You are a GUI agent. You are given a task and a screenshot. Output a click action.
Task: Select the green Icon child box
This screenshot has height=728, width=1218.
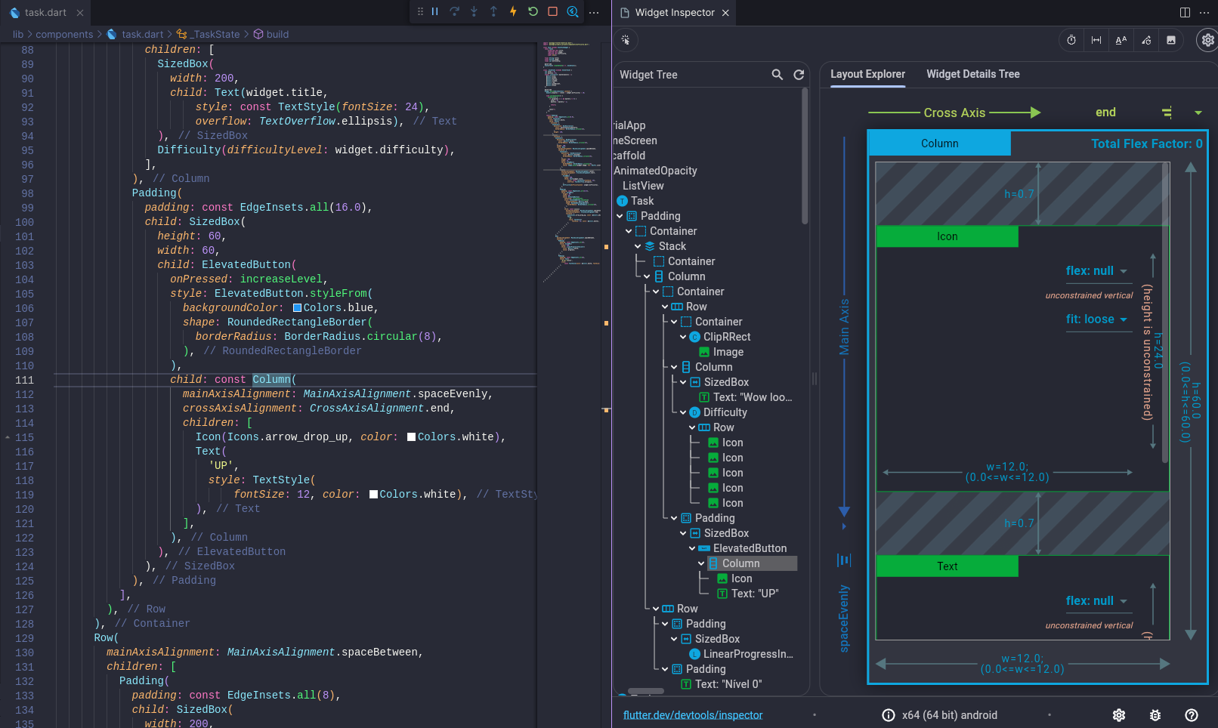coord(947,236)
